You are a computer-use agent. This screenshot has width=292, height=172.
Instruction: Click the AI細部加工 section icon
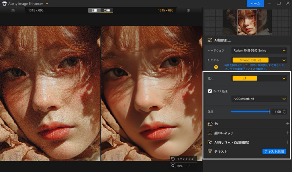pos(210,40)
